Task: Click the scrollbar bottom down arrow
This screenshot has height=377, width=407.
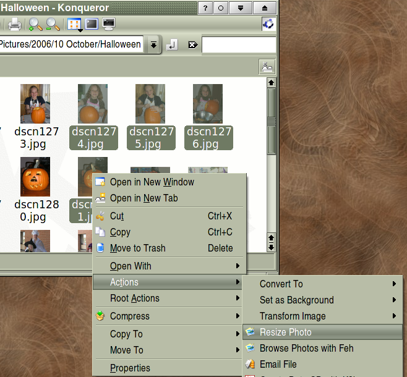Action: (272, 247)
